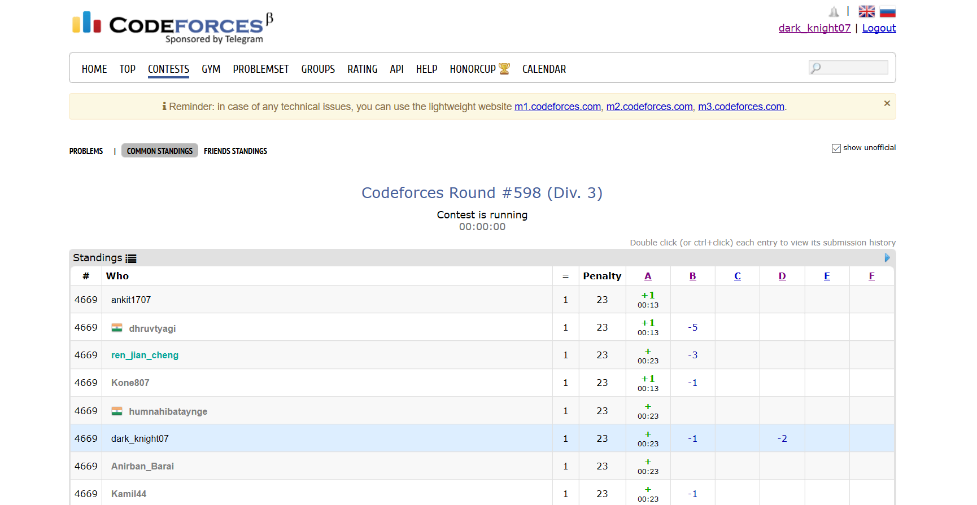Click Kamil44's -1 result for problem B
Image resolution: width=977 pixels, height=505 pixels.
(x=692, y=494)
